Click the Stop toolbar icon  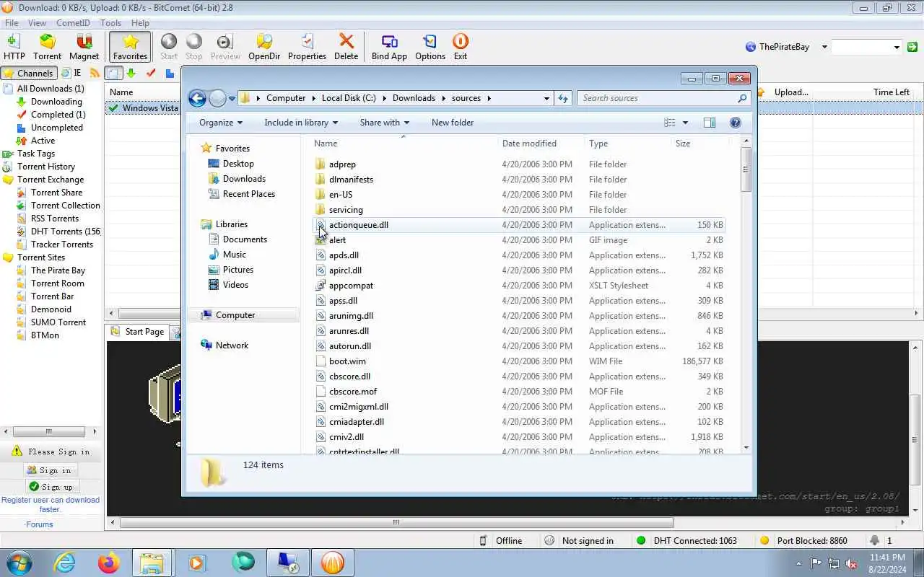(194, 47)
